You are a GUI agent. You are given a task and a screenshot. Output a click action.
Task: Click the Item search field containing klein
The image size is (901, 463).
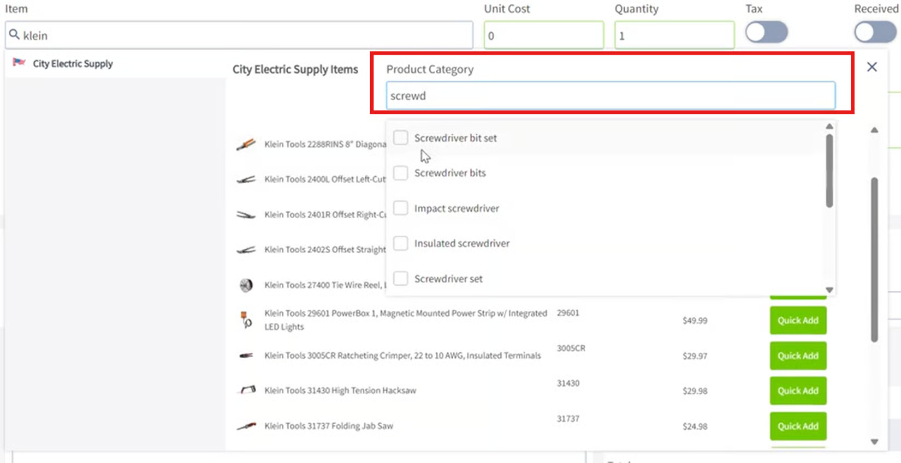239,35
